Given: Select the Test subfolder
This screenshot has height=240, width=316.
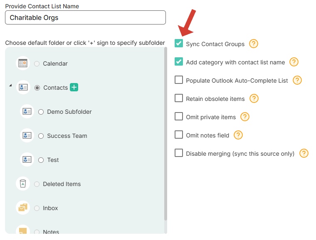Looking at the screenshot, I should 41,160.
